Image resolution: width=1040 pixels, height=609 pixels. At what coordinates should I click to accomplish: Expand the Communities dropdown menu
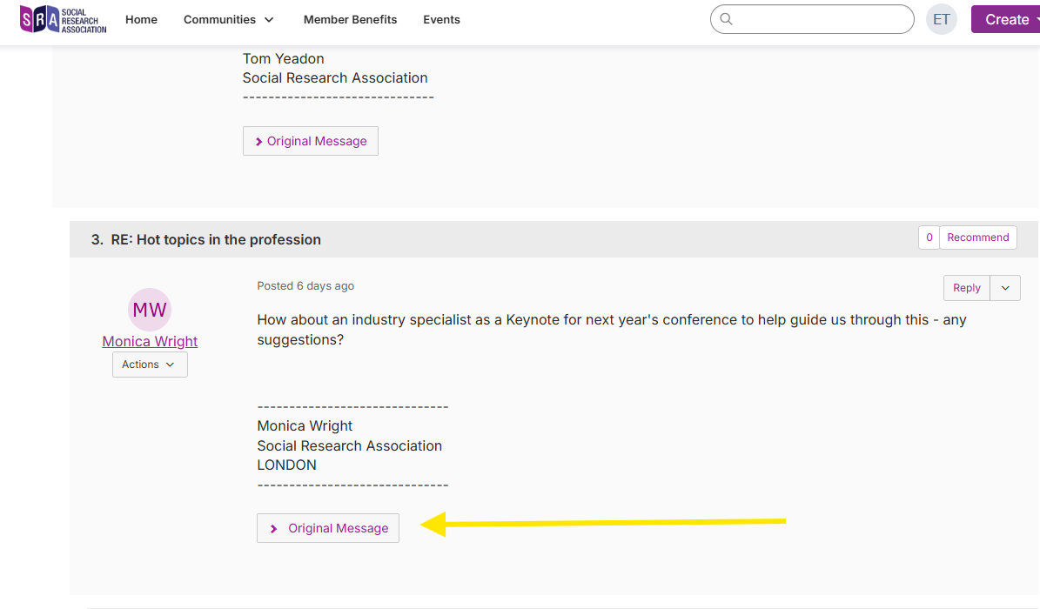tap(229, 20)
